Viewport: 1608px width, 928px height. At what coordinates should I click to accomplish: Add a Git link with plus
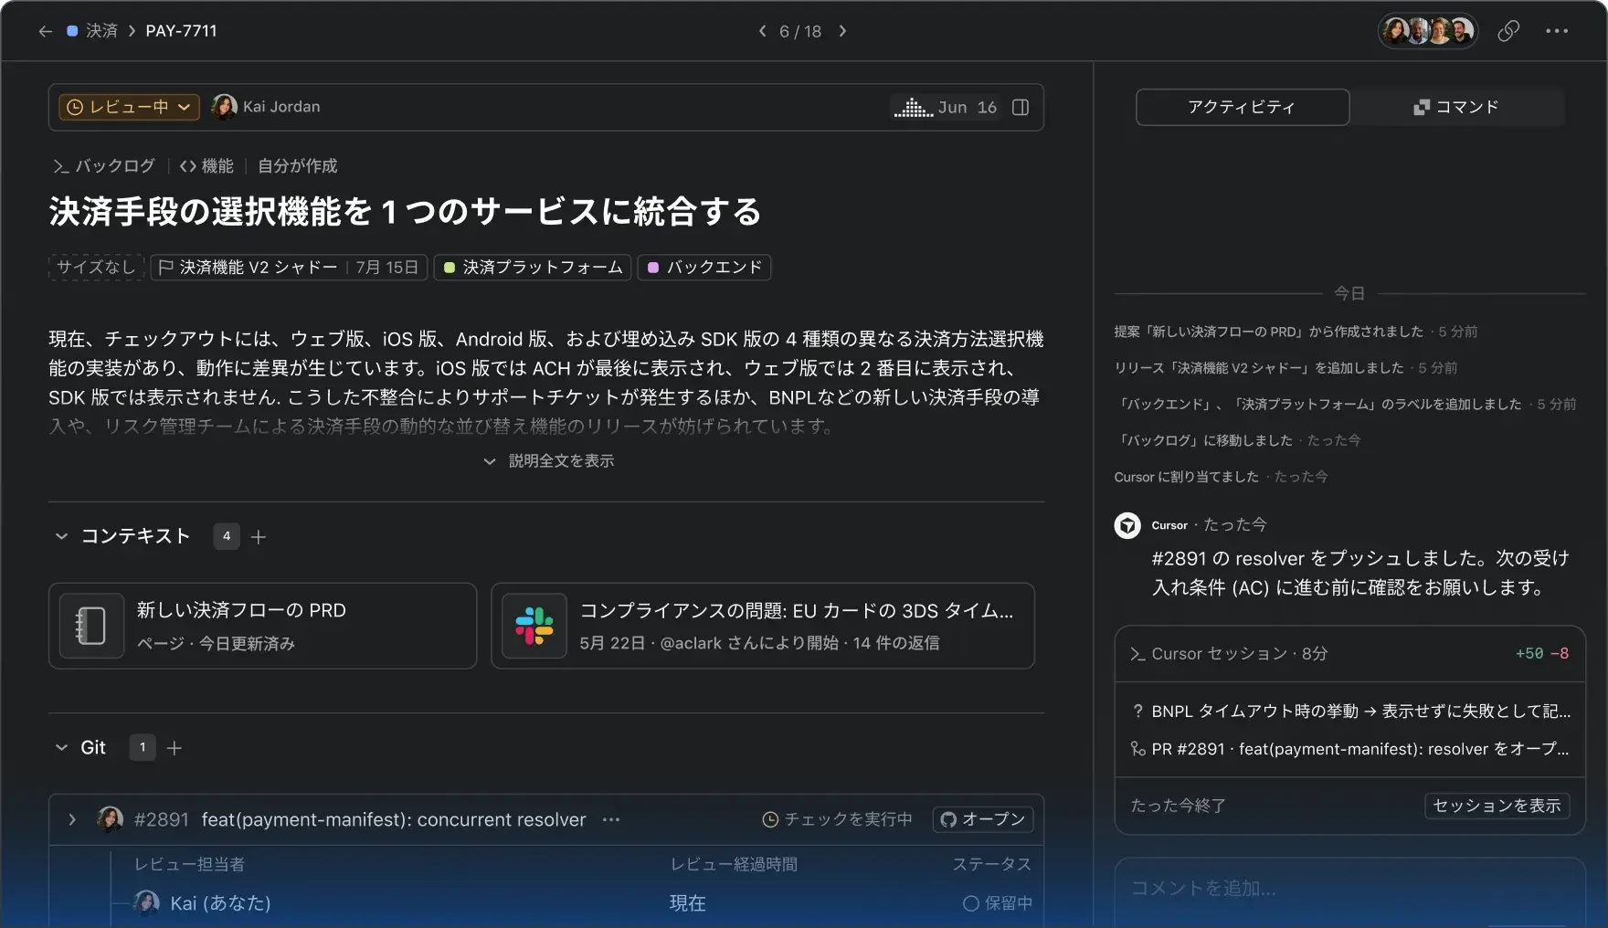(175, 748)
